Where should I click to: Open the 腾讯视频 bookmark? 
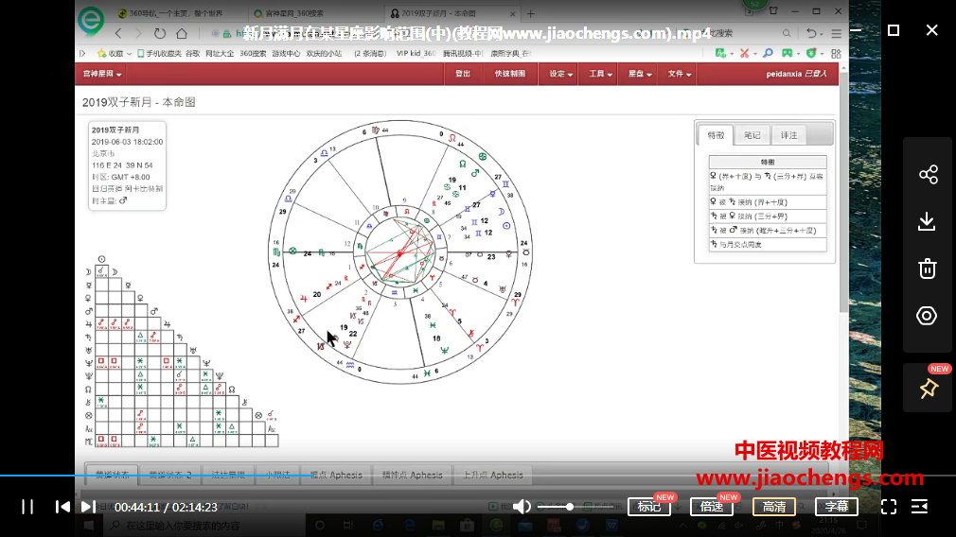463,54
